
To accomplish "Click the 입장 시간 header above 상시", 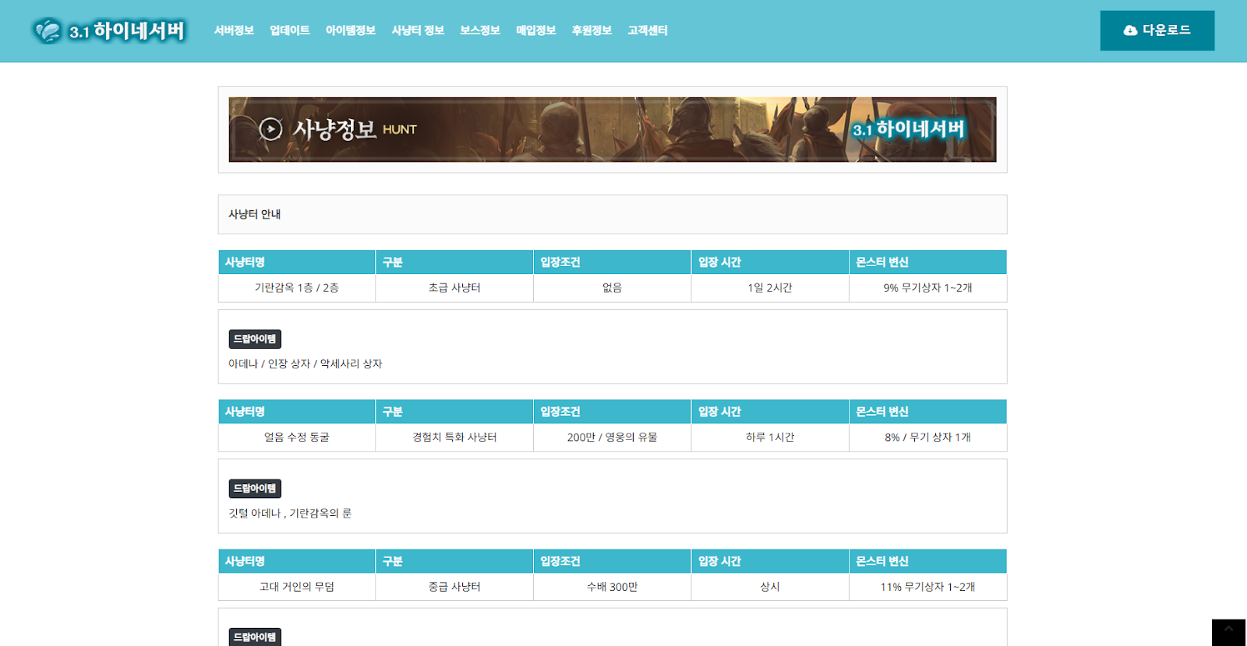I will point(770,561).
